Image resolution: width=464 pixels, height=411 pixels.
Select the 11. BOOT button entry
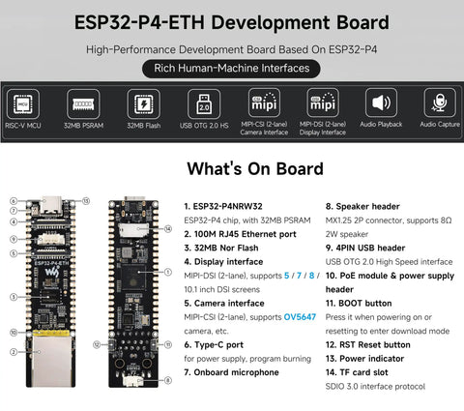[359, 304]
